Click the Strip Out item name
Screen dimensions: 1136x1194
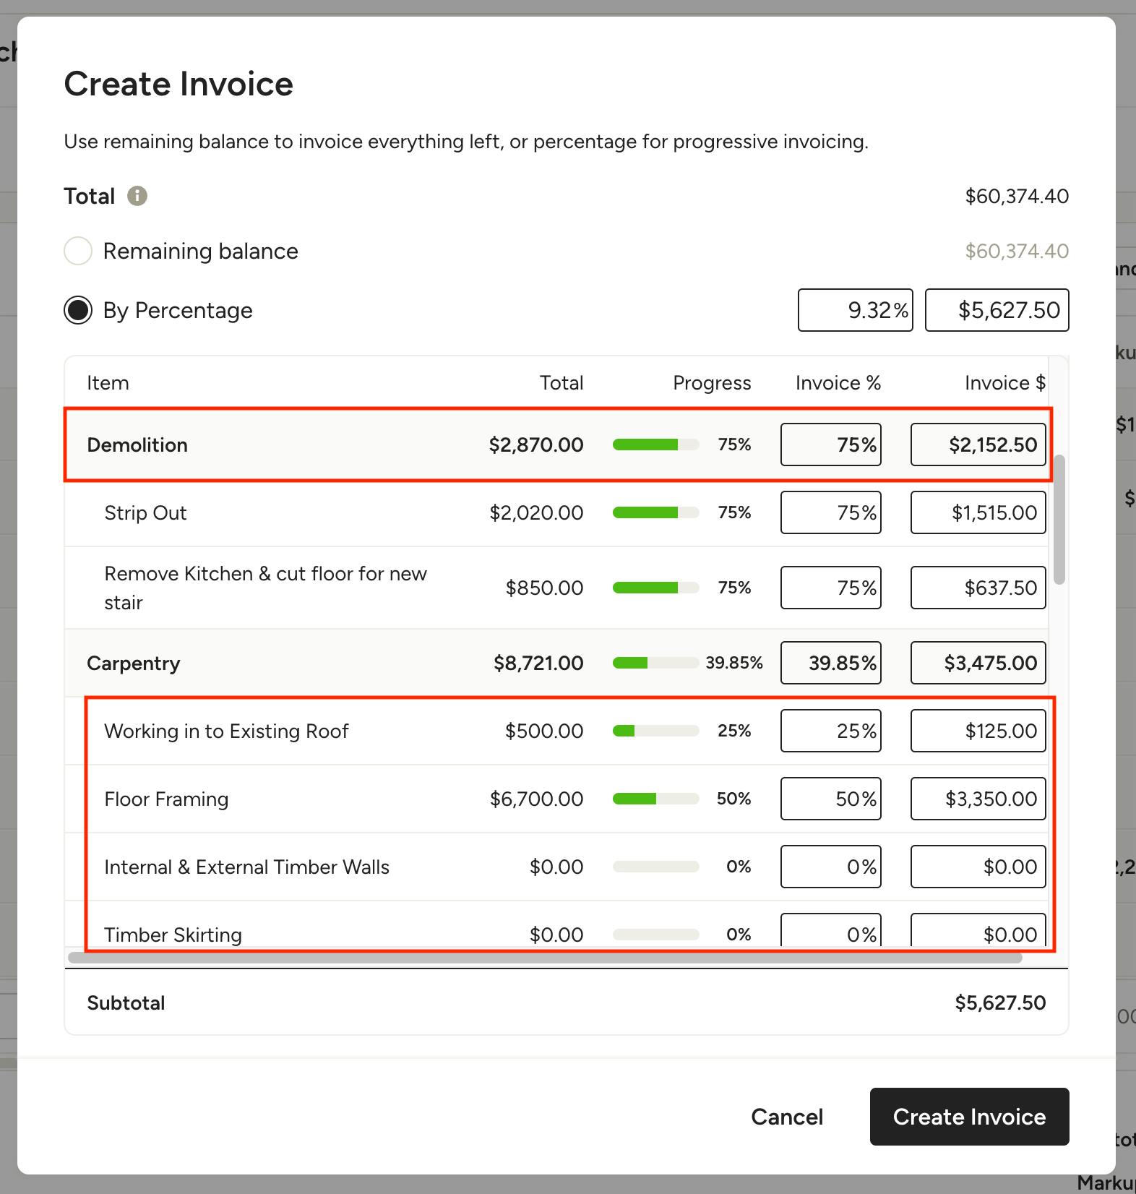145,512
